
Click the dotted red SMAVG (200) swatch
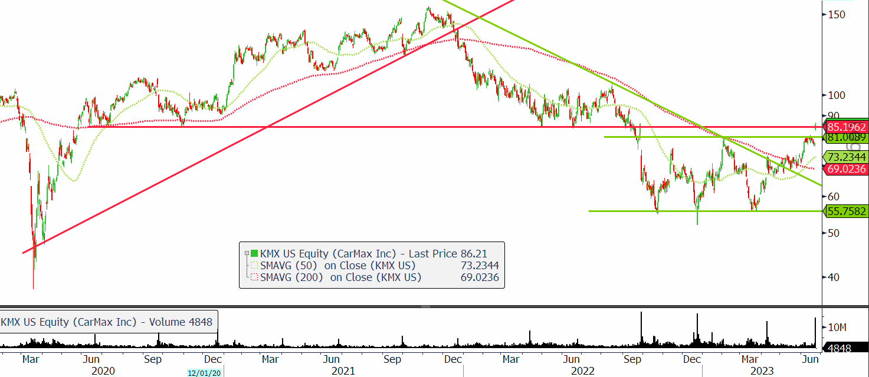tap(255, 277)
